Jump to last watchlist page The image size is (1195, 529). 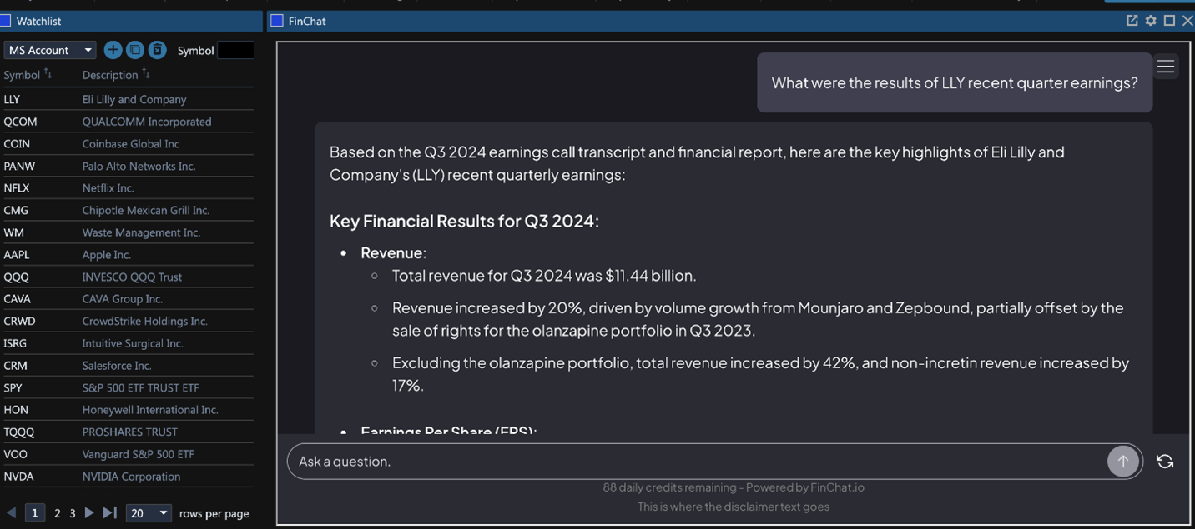(109, 512)
